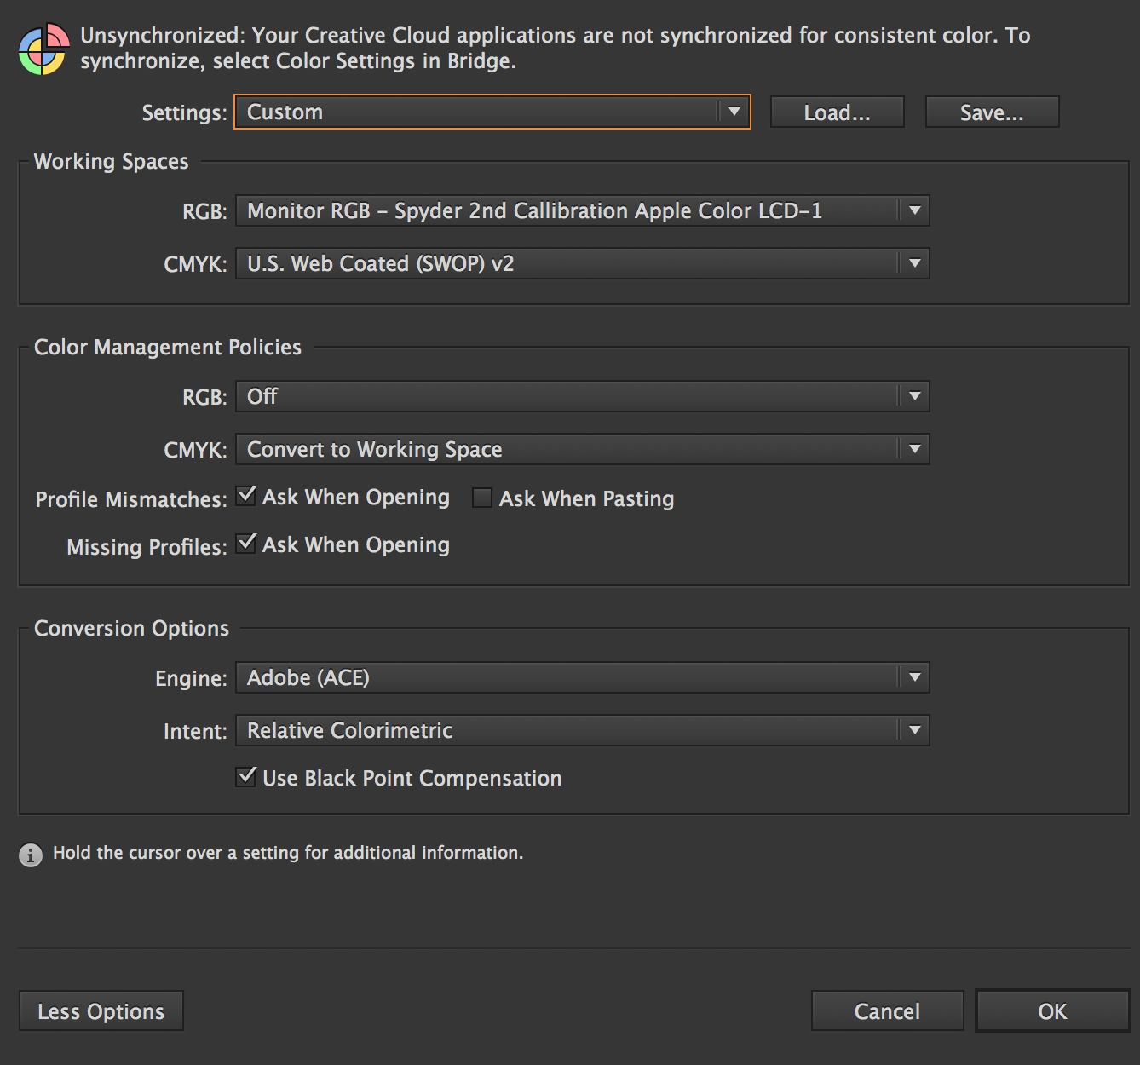Click the Engine: label
The image size is (1140, 1065).
point(191,678)
